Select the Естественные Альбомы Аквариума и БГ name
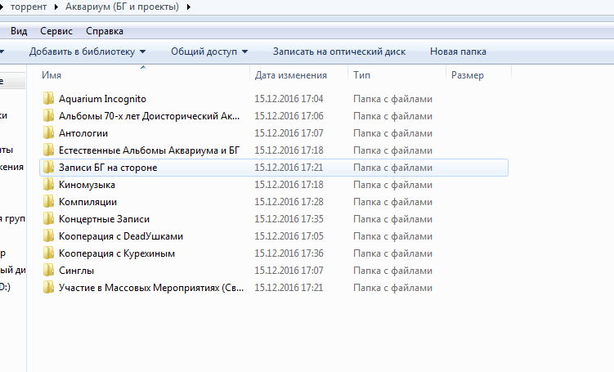614x372 pixels. pyautogui.click(x=149, y=150)
